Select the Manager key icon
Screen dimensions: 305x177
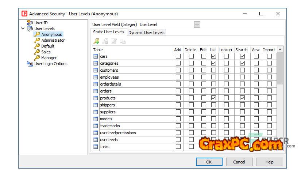[x=37, y=58]
